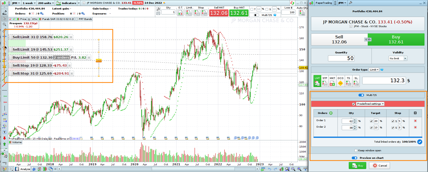Select LMT order type icon
This screenshot has height=172, width=428.
pos(317,81)
